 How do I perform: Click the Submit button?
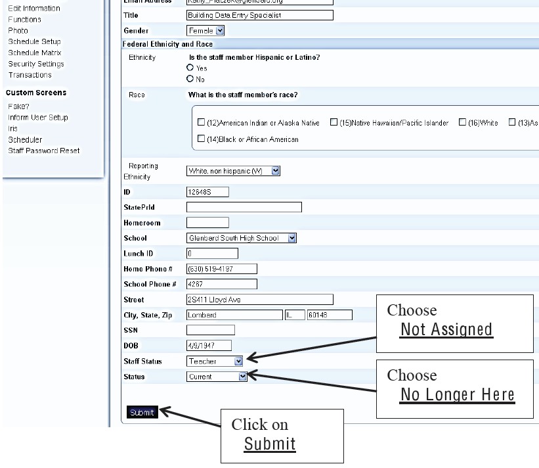point(142,413)
